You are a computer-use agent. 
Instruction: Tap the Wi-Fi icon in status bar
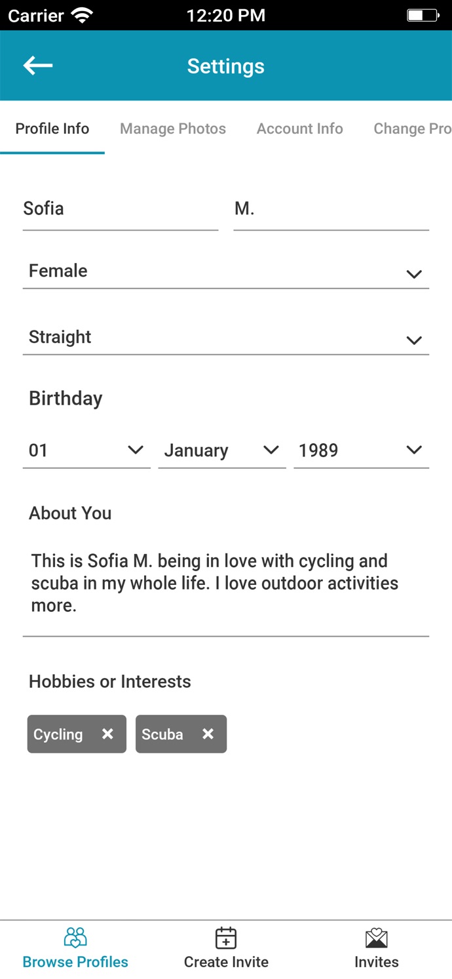(x=83, y=15)
